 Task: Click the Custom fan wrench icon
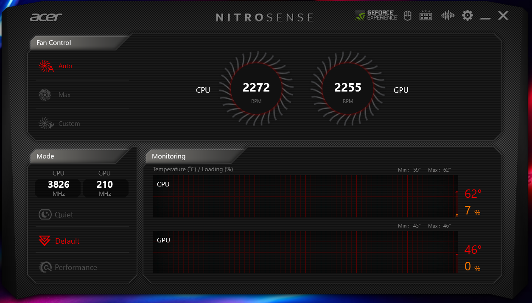tap(46, 124)
